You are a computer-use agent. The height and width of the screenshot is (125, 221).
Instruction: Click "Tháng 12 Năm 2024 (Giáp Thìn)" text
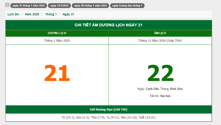pyautogui.click(x=160, y=41)
